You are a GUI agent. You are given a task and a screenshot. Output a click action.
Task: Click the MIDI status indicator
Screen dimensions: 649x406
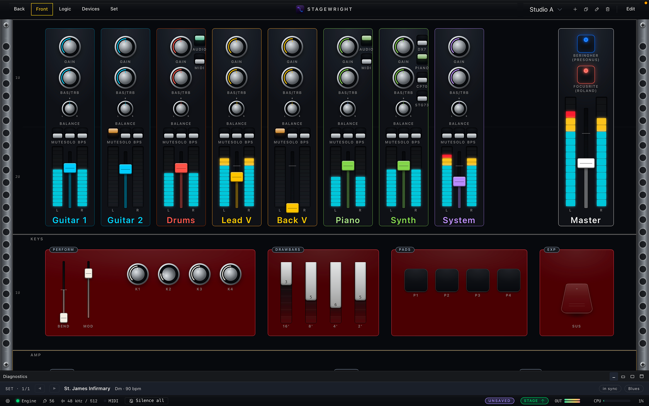coord(111,401)
